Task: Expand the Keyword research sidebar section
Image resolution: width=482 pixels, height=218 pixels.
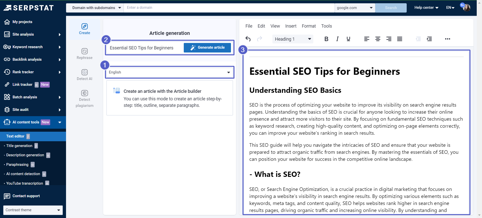Action: (33, 47)
